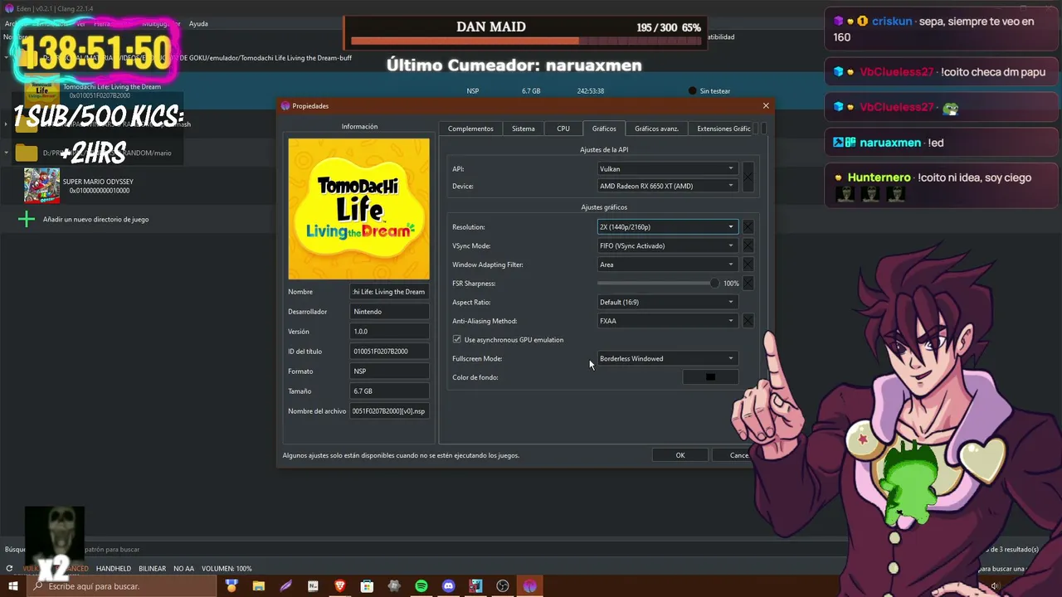
Task: Open the Notion app from the taskbar
Action: [x=313, y=586]
